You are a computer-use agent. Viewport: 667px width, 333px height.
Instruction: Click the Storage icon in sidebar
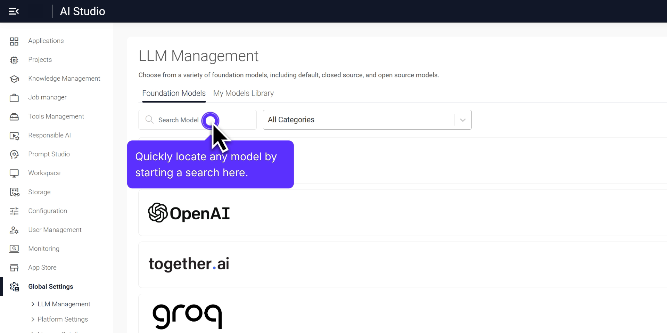(x=14, y=192)
